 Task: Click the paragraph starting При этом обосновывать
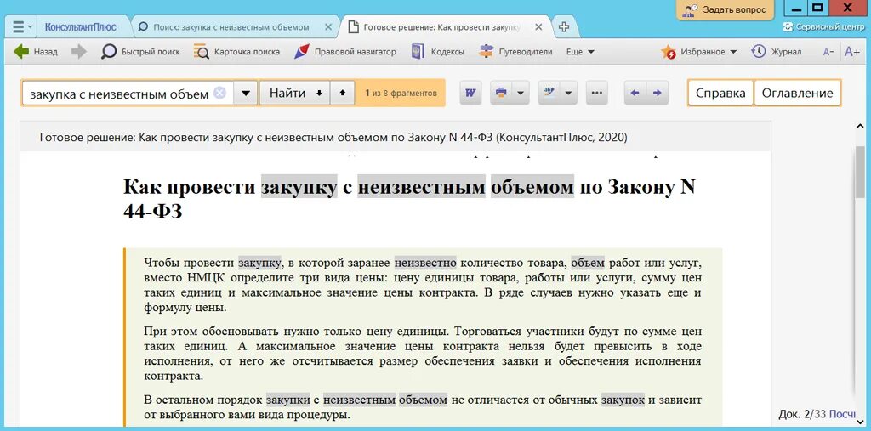pos(423,354)
